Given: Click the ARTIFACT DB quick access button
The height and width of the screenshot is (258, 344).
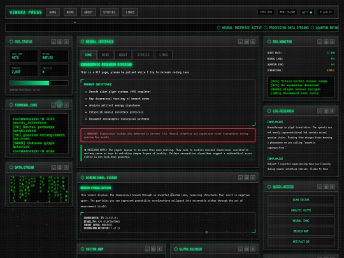Looking at the screenshot, I should click(x=301, y=241).
